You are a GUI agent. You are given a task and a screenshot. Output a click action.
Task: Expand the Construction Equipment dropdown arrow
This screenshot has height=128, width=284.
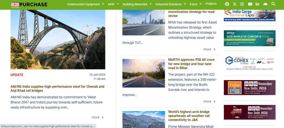103,4
